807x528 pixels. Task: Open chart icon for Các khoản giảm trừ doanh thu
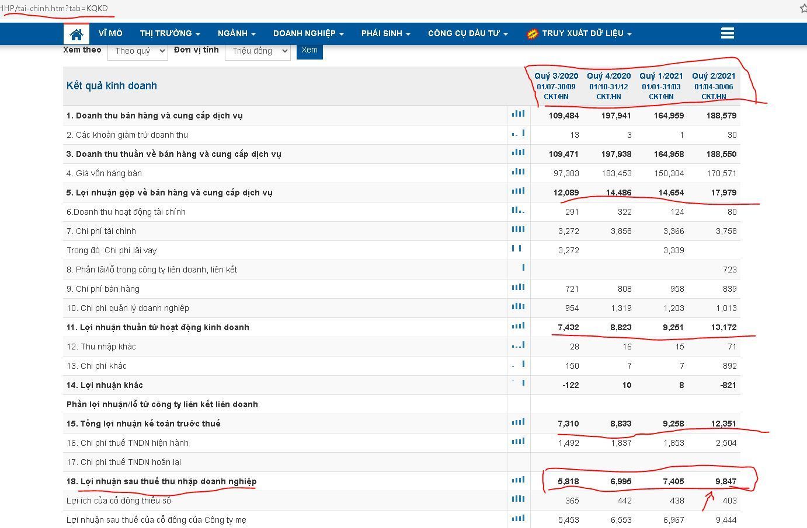click(518, 134)
